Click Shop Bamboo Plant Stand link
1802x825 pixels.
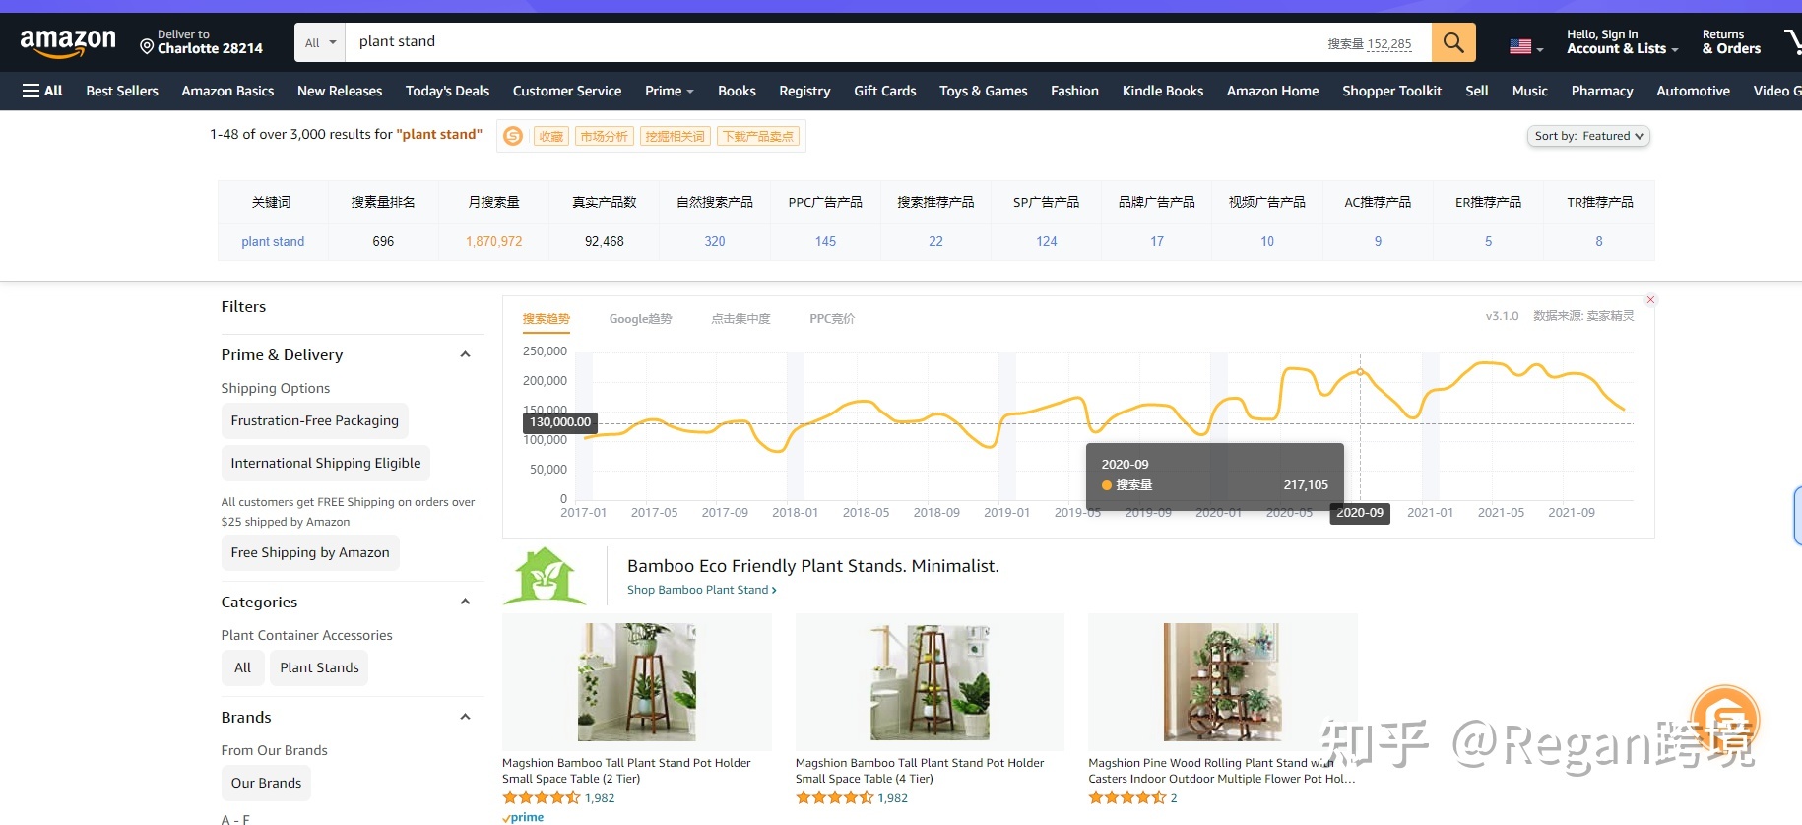click(x=702, y=590)
